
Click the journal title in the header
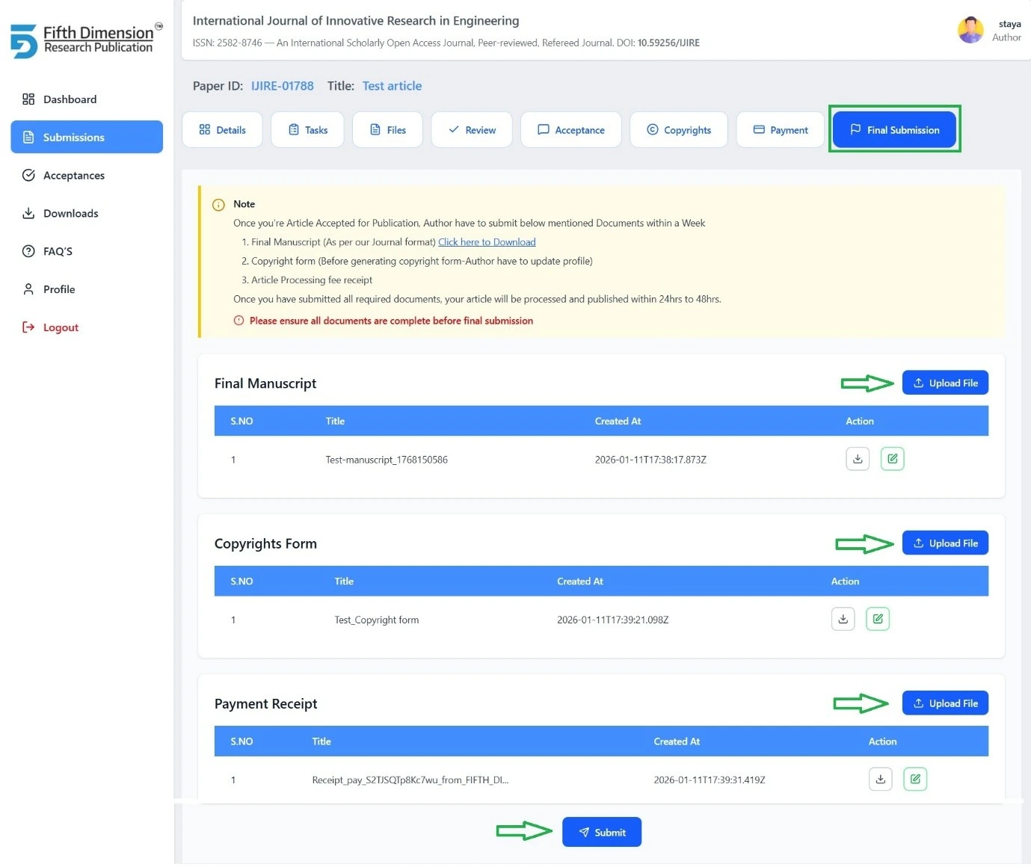(356, 21)
